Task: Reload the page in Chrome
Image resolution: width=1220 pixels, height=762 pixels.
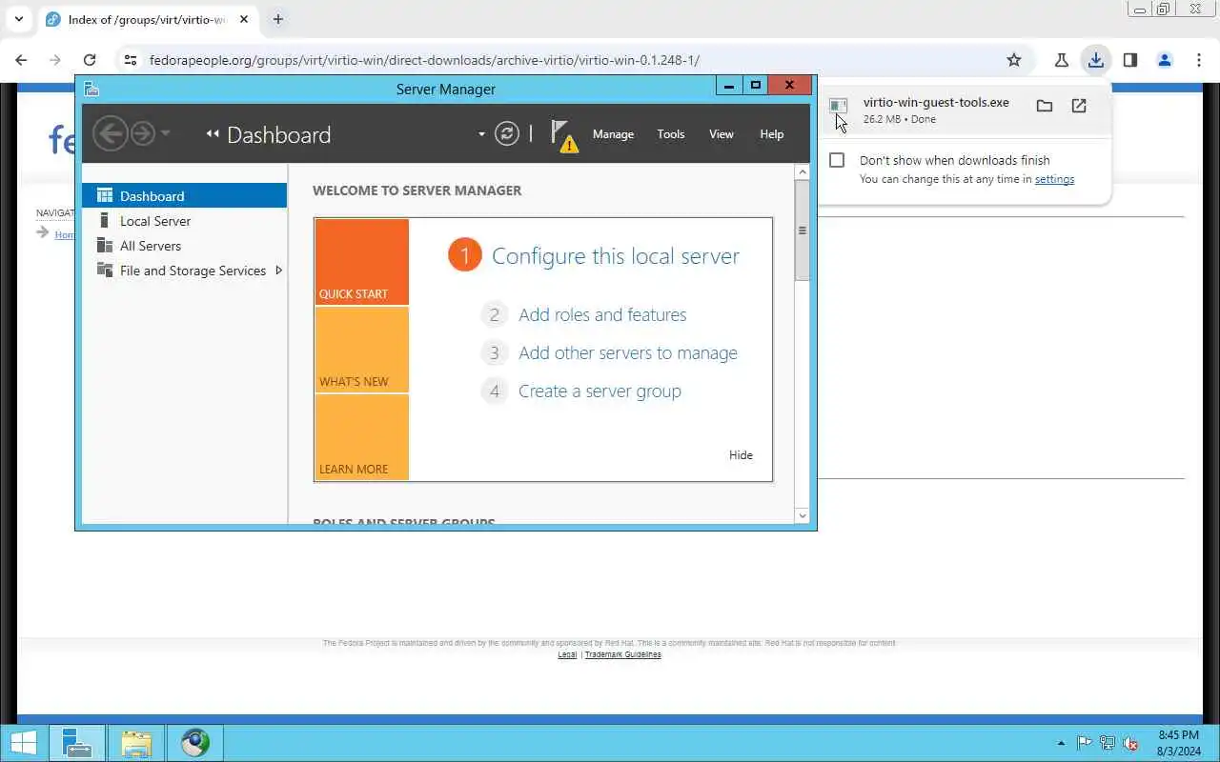Action: 90,60
